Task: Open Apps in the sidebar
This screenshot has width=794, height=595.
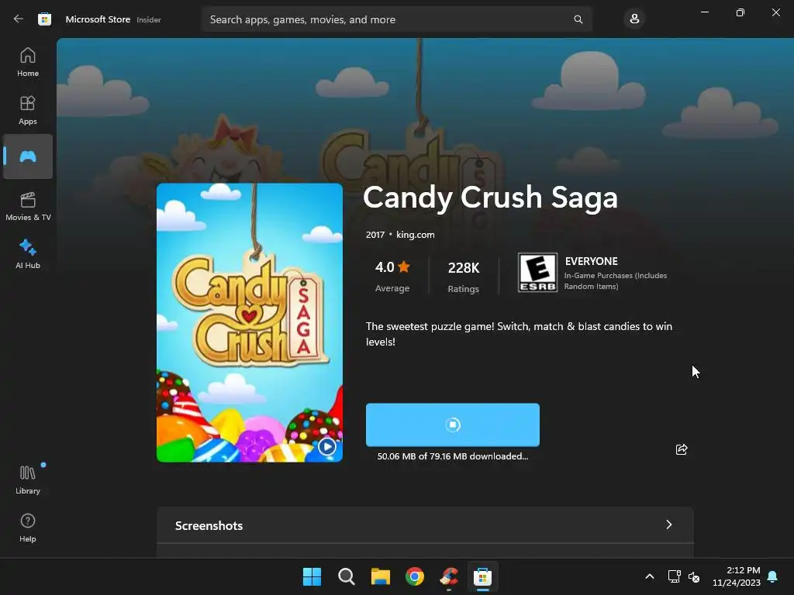Action: (28, 110)
